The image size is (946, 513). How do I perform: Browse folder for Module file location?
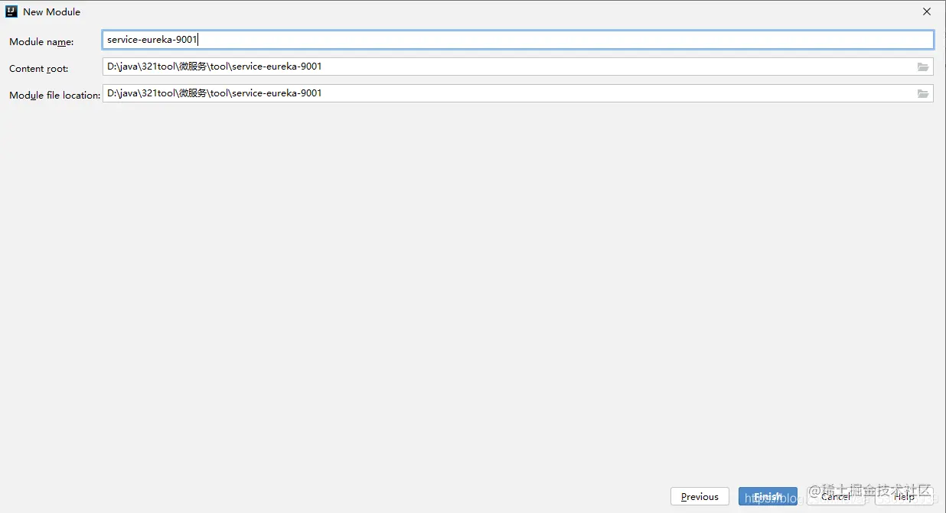pyautogui.click(x=923, y=93)
